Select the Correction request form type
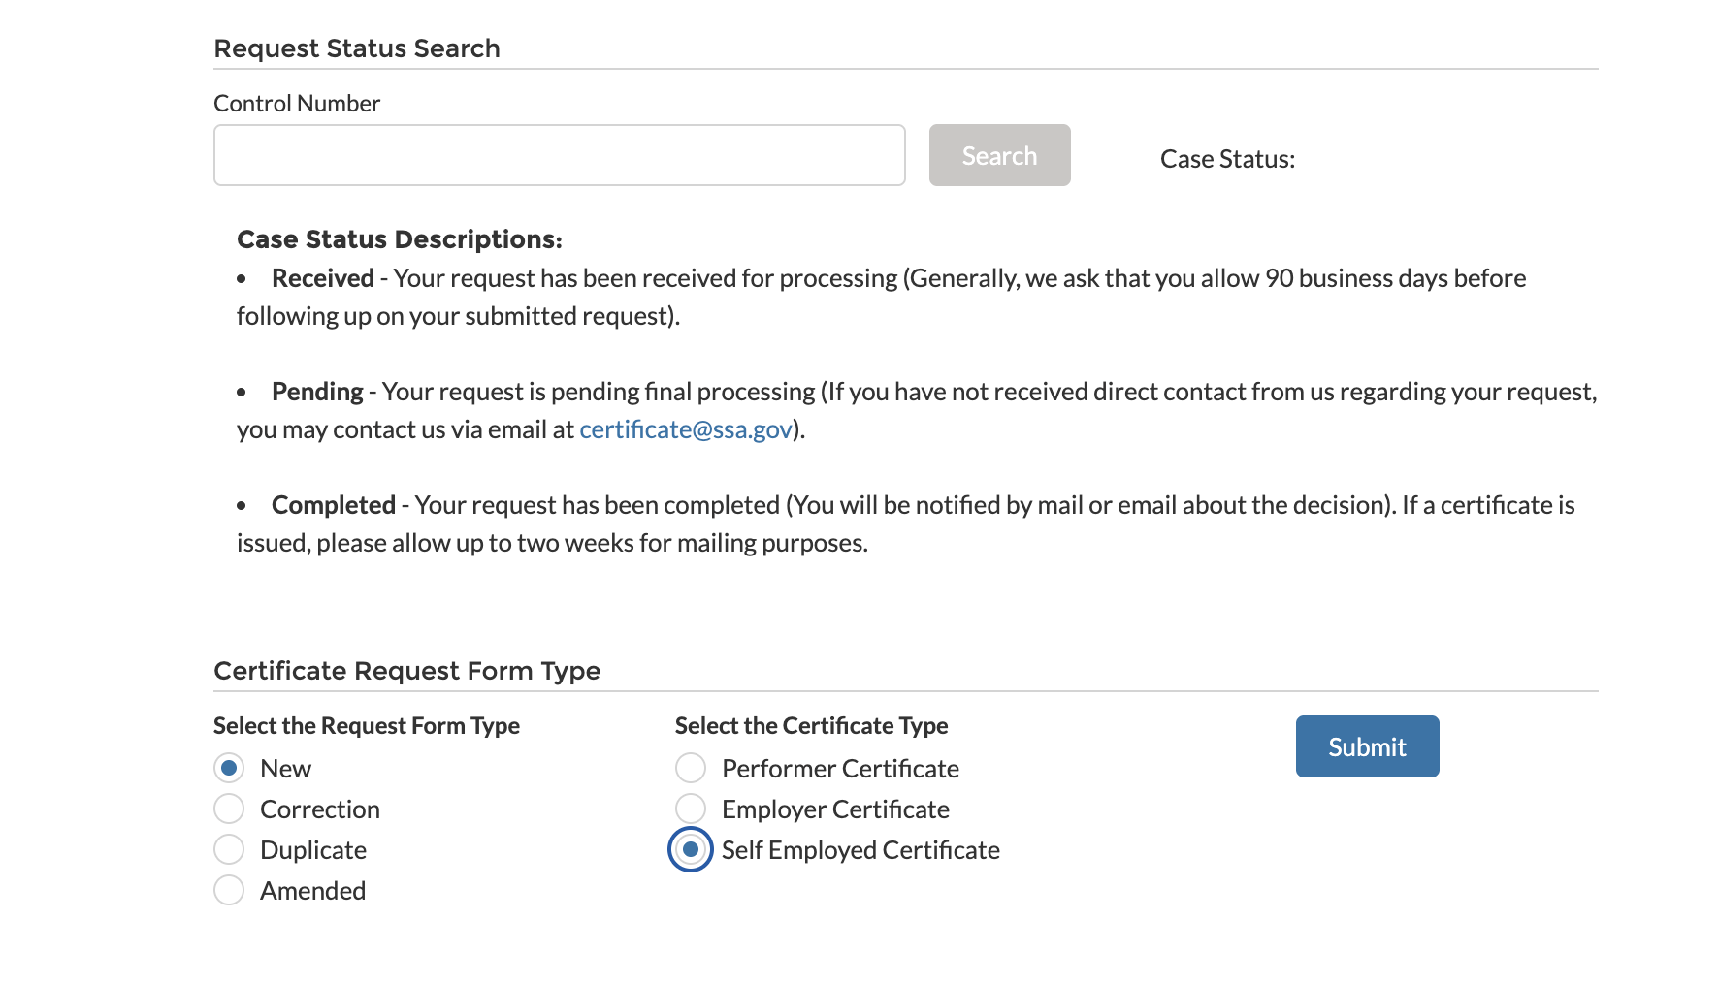Viewport: 1719px width, 983px height. (229, 809)
